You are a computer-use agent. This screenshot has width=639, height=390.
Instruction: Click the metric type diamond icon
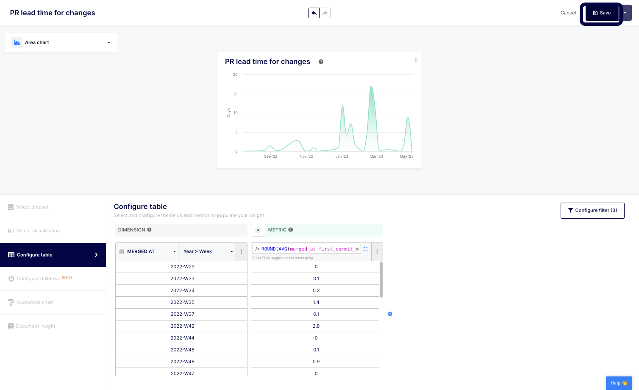(x=258, y=230)
